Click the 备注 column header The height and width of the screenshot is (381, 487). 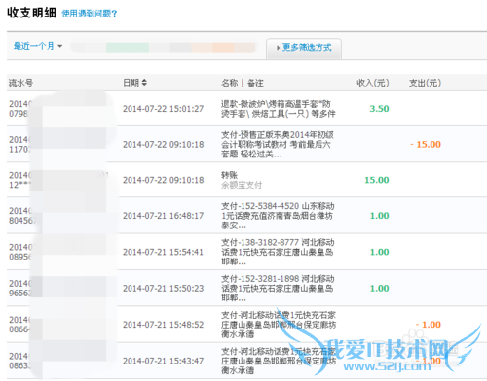click(255, 83)
